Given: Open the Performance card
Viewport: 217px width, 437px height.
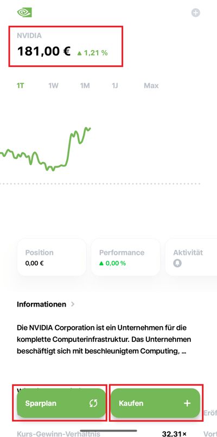Looking at the screenshot, I should pyautogui.click(x=126, y=257).
